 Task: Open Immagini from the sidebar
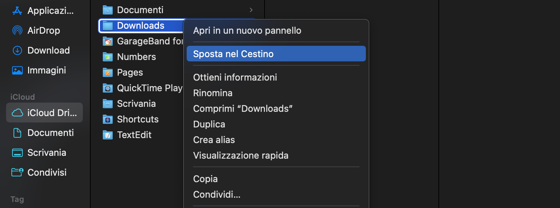(x=47, y=70)
